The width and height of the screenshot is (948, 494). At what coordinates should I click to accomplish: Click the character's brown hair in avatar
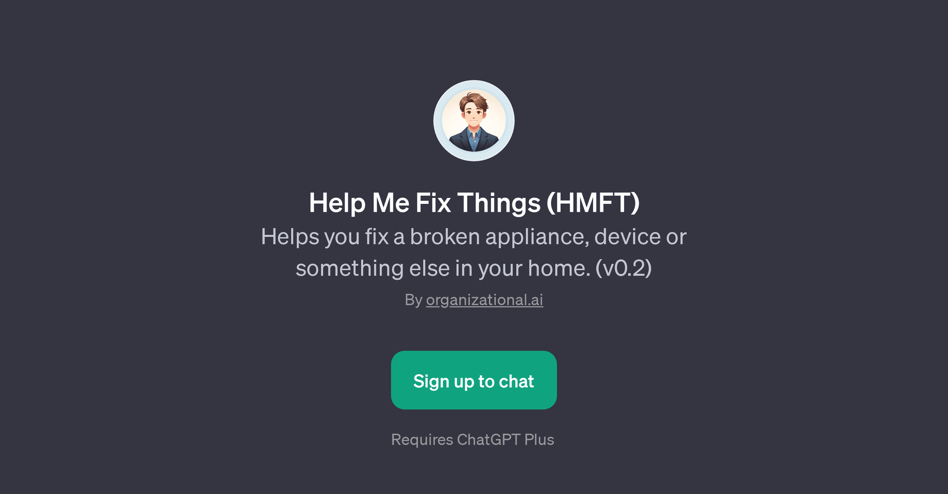pos(474,100)
